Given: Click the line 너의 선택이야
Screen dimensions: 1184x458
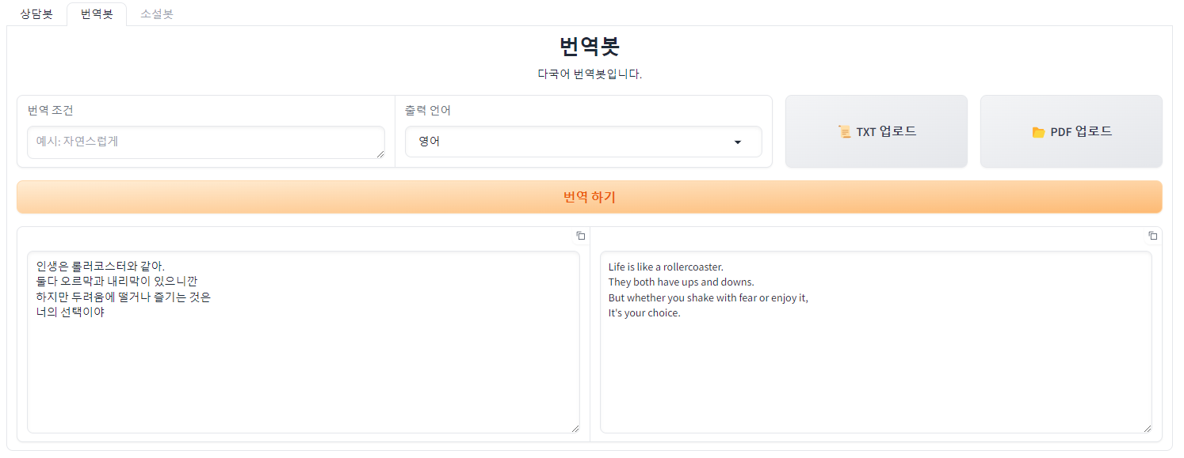Looking at the screenshot, I should (x=71, y=312).
